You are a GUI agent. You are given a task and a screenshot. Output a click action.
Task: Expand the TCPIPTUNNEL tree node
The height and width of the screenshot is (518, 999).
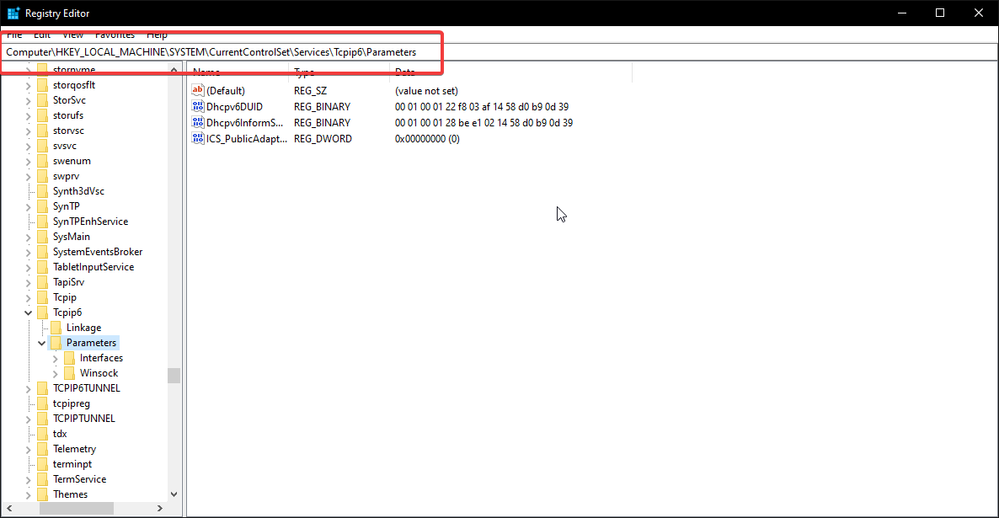[28, 419]
